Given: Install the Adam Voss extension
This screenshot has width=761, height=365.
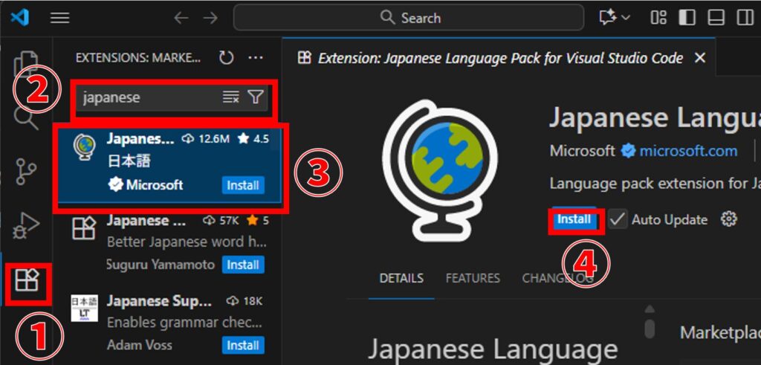Looking at the screenshot, I should tap(243, 346).
